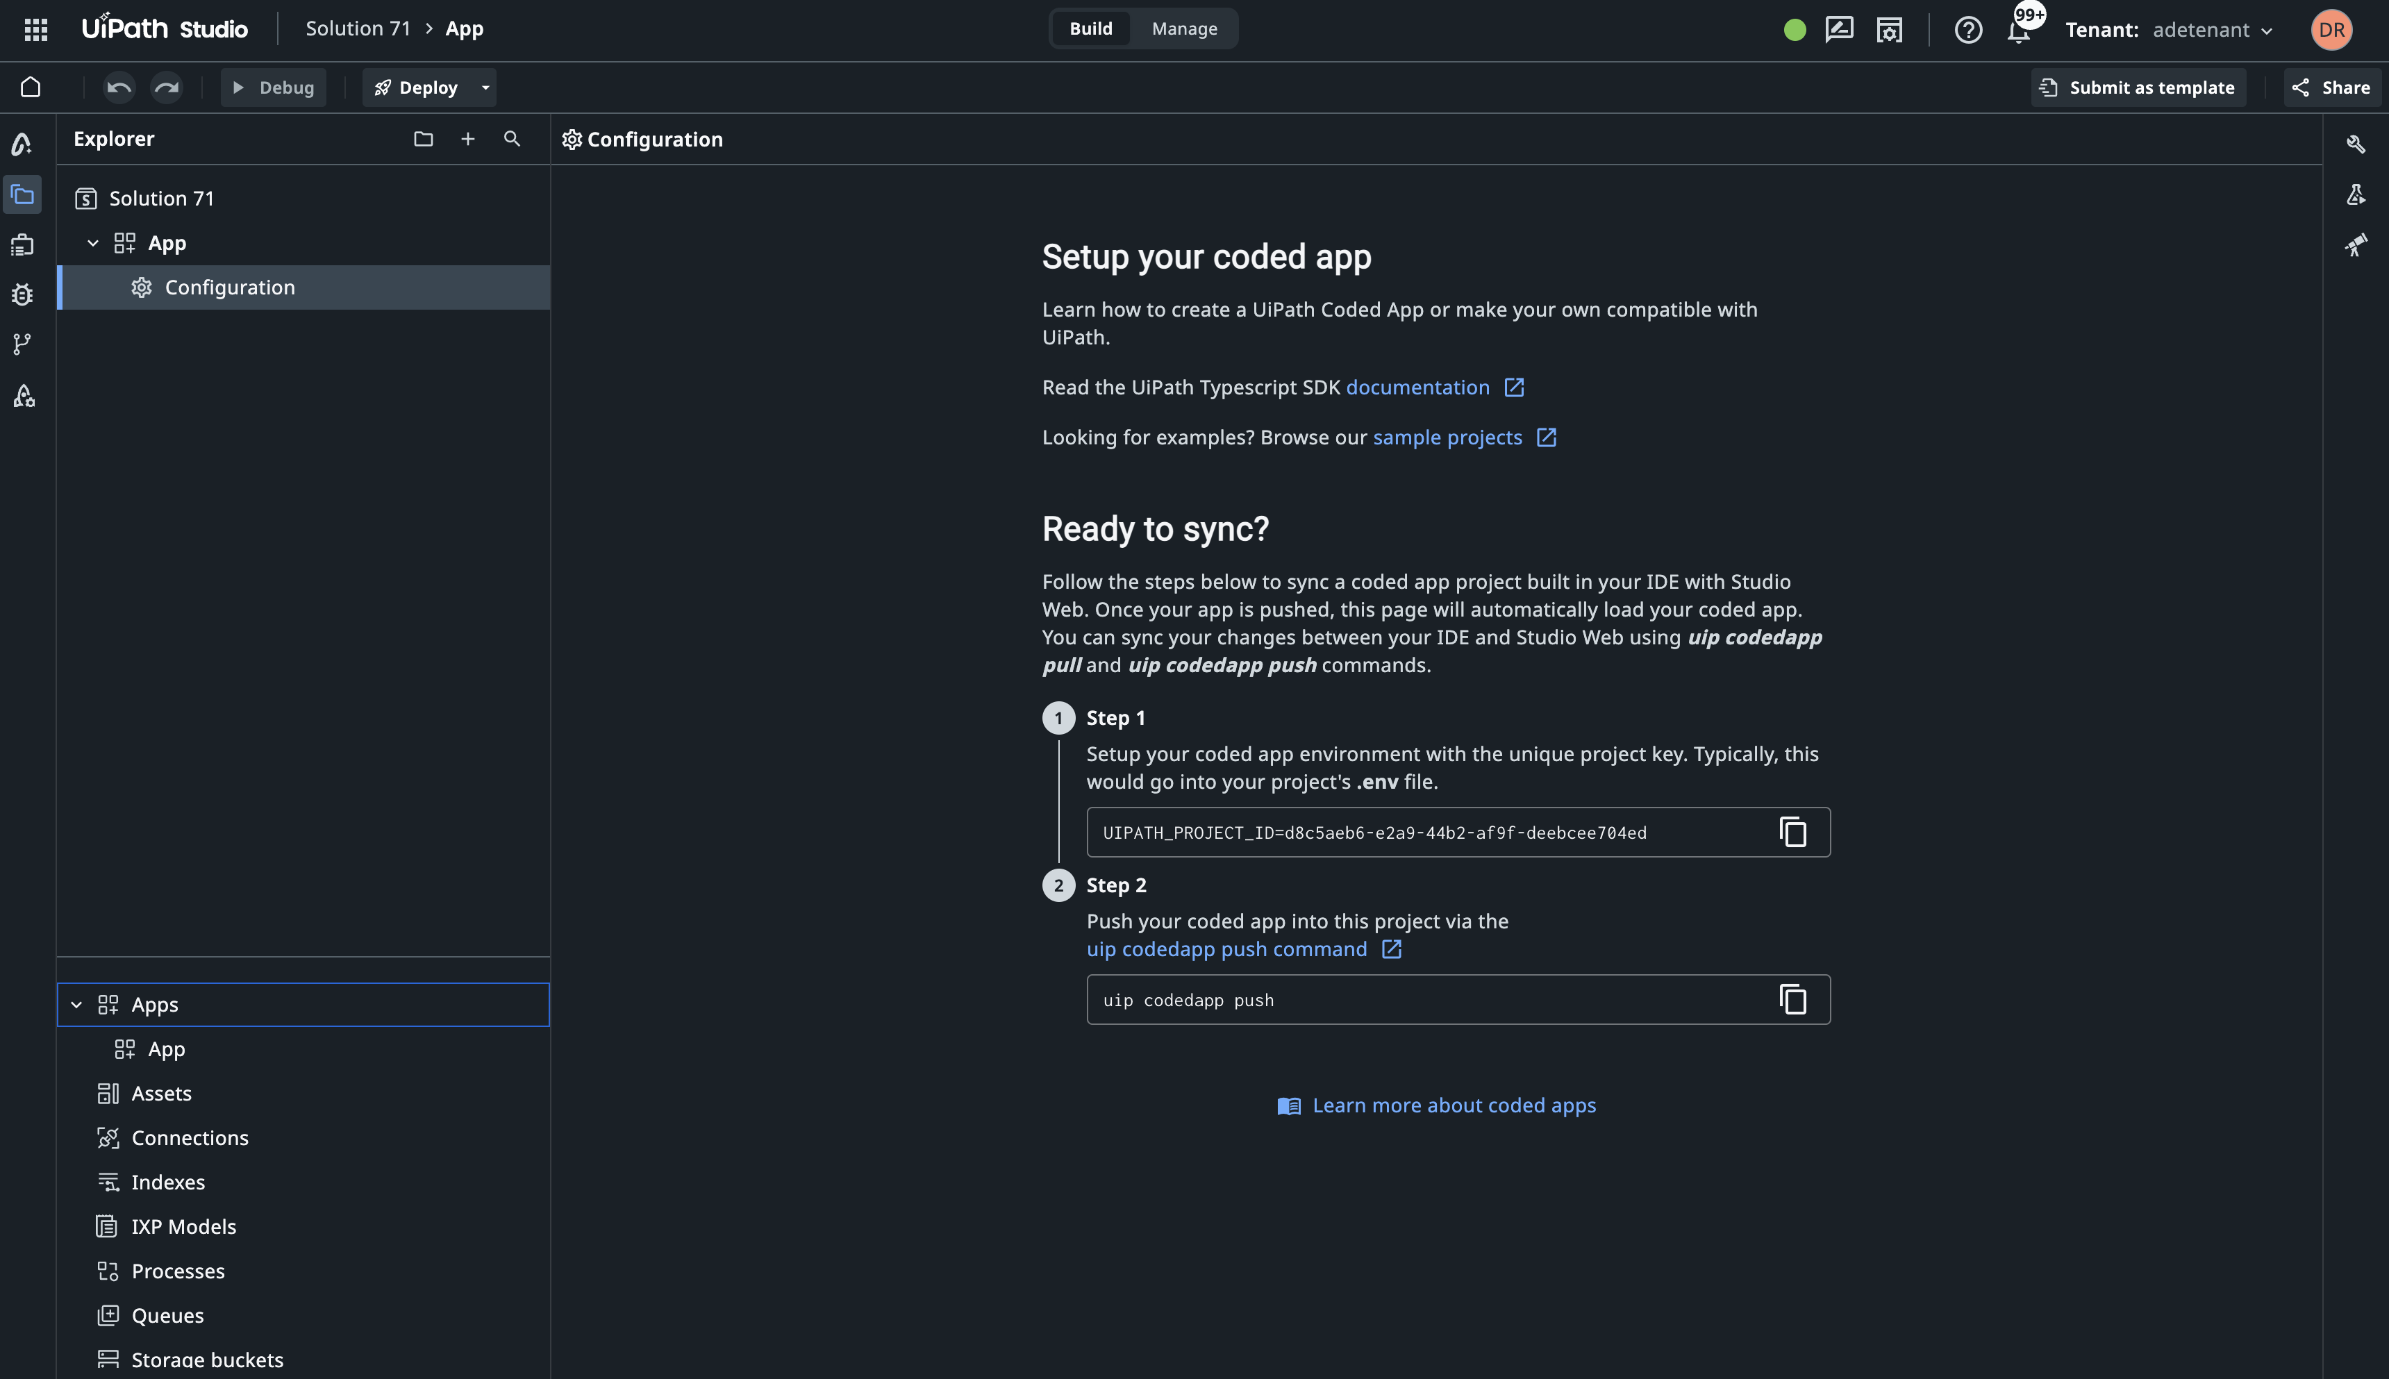
Task: Open the academy icon next to feedback
Action: tap(1889, 29)
